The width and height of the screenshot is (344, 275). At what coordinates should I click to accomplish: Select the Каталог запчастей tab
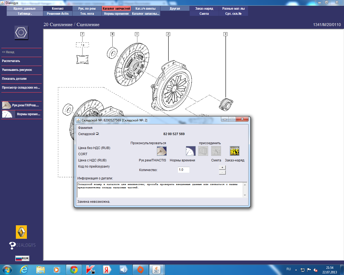coord(116,9)
